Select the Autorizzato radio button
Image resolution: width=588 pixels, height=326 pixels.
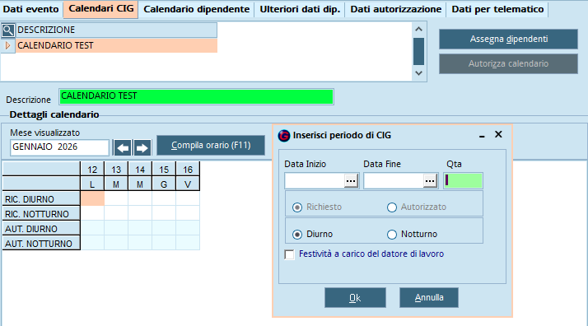click(x=392, y=207)
